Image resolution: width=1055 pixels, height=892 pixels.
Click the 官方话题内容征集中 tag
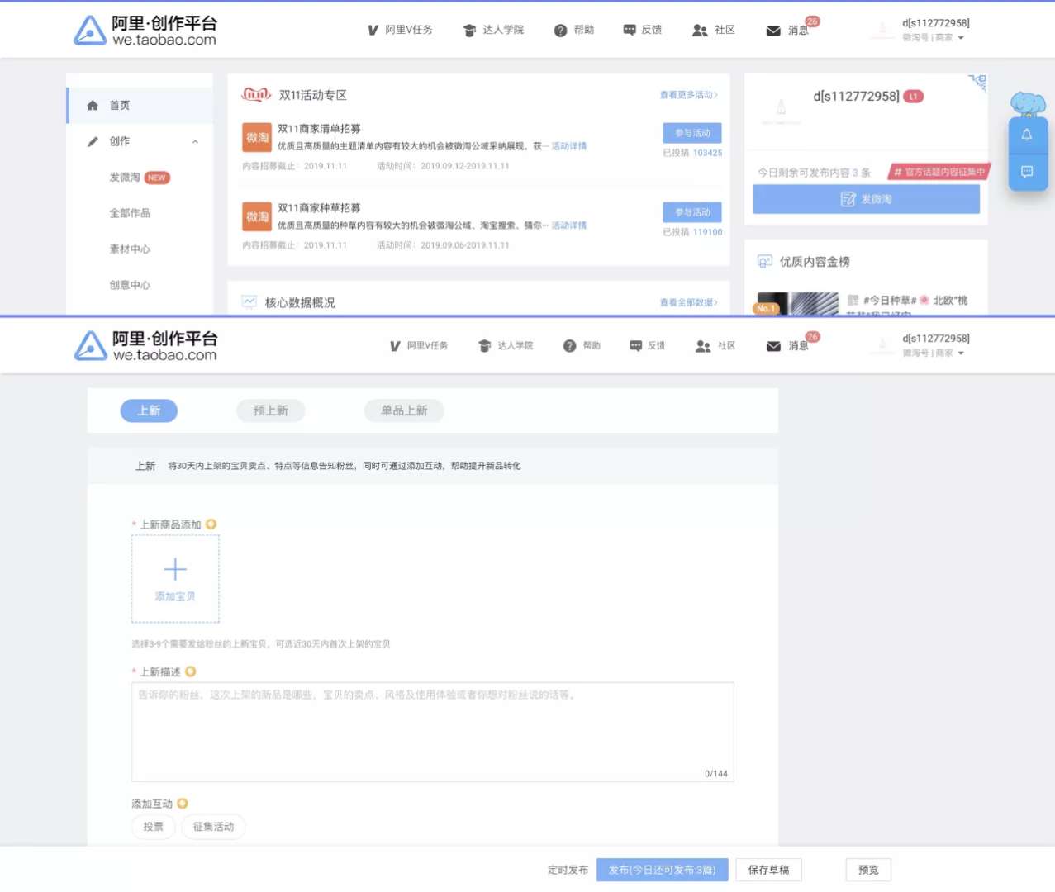tap(939, 172)
